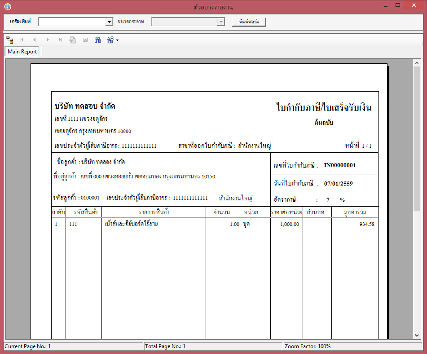
Task: Click the invoice number IN00000001
Action: pos(340,165)
